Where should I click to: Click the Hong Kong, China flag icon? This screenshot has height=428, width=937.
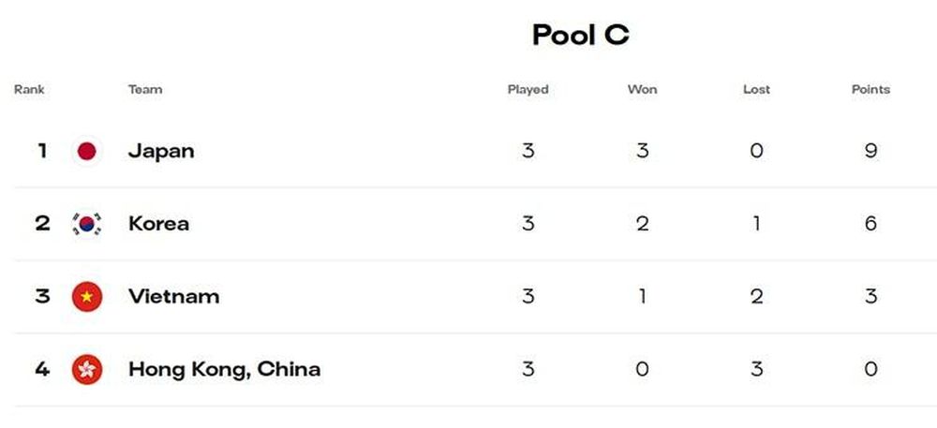[86, 370]
